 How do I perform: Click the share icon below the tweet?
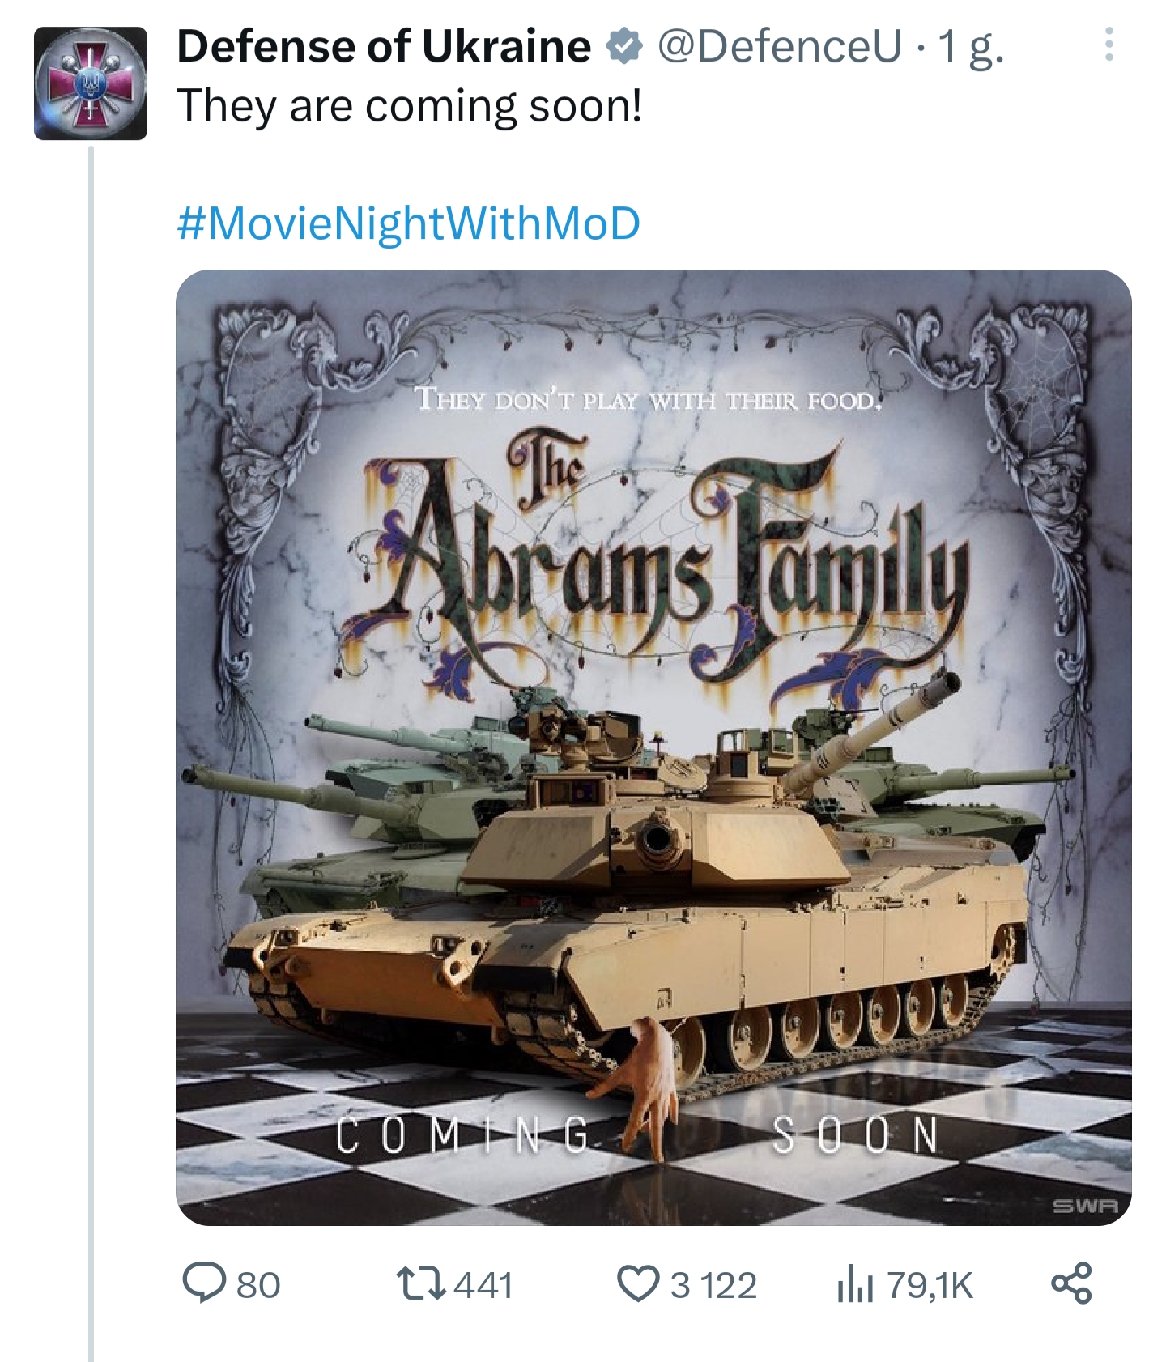tap(1071, 1283)
